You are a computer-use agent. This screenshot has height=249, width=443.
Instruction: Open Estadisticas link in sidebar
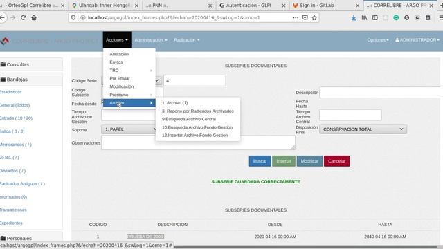coord(11,92)
